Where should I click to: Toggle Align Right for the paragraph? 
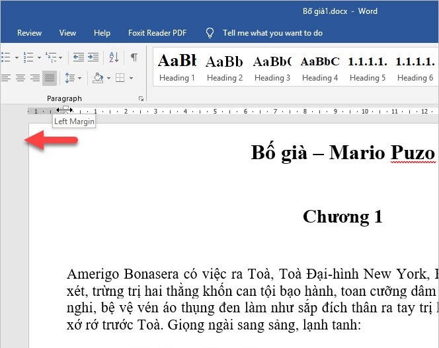click(x=35, y=78)
